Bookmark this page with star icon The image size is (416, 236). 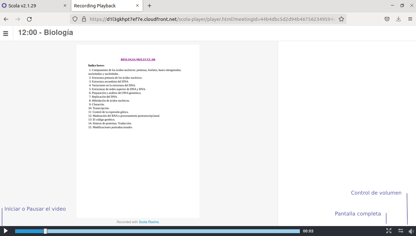click(341, 19)
